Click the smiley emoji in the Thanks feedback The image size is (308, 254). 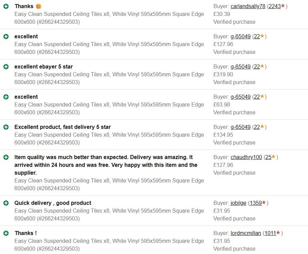[39, 6]
